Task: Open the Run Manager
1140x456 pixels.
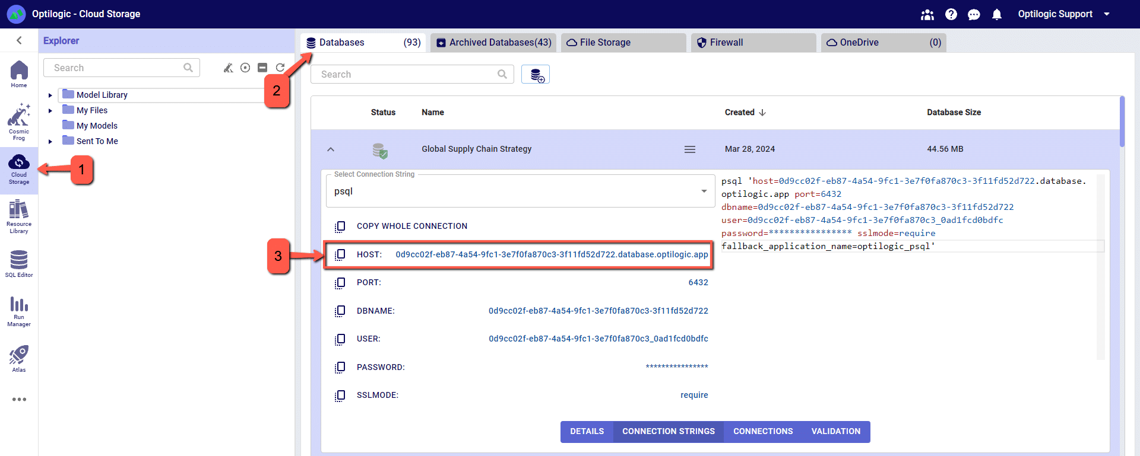Action: click(x=19, y=312)
